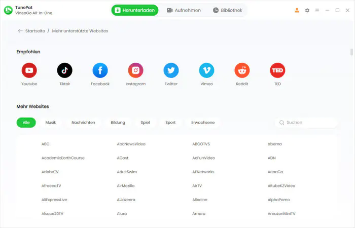Open settings gear icon
The image size is (355, 228).
[x=307, y=10]
